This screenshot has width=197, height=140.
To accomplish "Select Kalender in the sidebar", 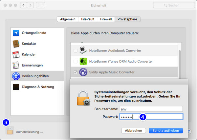I will click(x=37, y=54).
